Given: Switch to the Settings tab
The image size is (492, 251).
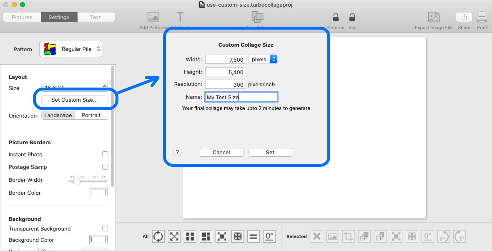Looking at the screenshot, I should point(59,17).
